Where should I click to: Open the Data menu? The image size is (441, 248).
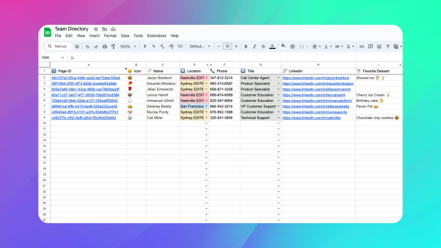[x=125, y=36]
